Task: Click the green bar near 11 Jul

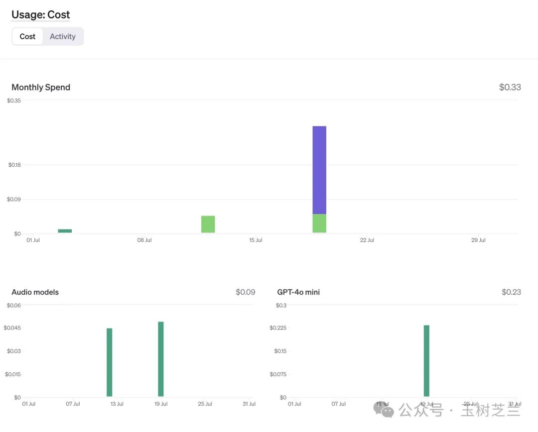Action: 208,224
